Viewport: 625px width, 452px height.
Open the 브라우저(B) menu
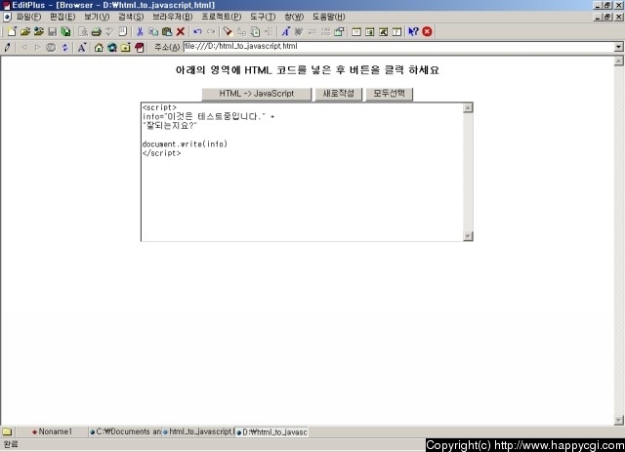tap(172, 17)
